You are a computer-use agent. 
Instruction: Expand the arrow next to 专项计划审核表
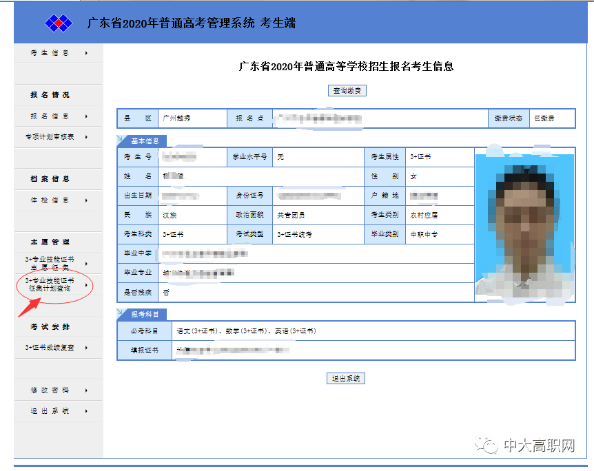point(86,137)
